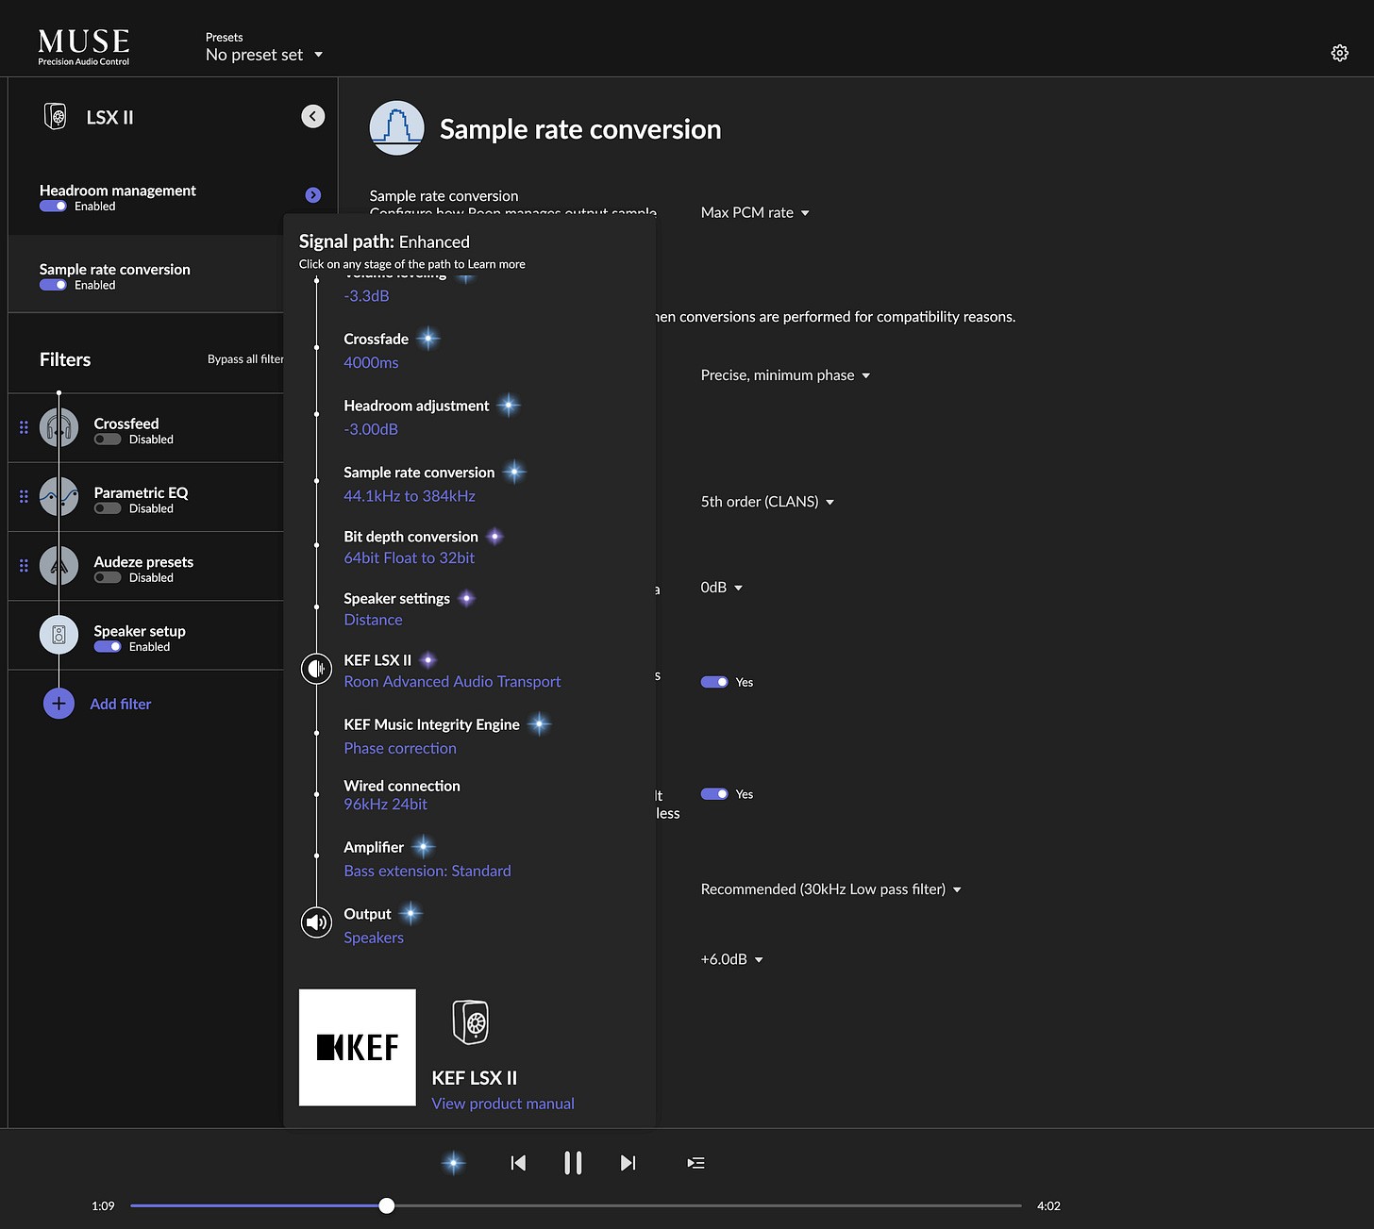
Task: Open the +6.0dB dropdown
Action: [x=731, y=959]
